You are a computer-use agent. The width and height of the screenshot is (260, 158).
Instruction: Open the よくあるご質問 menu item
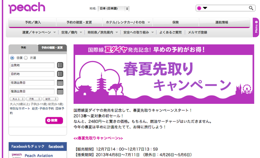pyautogui.click(x=171, y=32)
